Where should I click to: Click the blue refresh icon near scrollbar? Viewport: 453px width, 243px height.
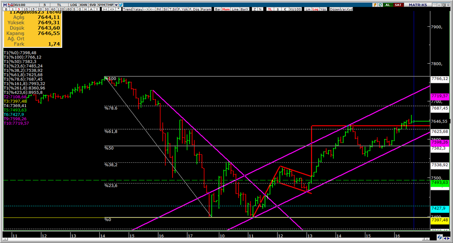click(x=440, y=237)
